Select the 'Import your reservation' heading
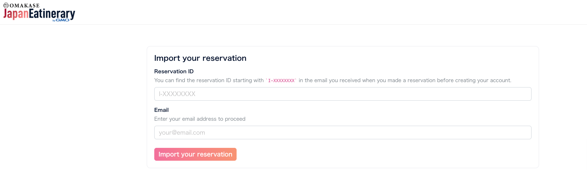587x180 pixels. point(200,58)
